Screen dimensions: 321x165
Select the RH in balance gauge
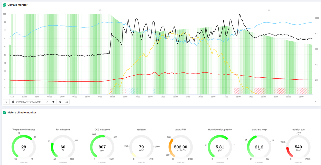coord(63,147)
